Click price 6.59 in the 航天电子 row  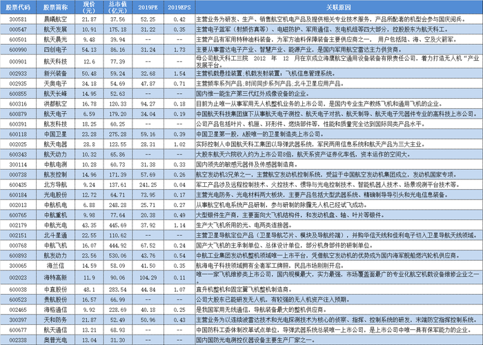(89, 114)
